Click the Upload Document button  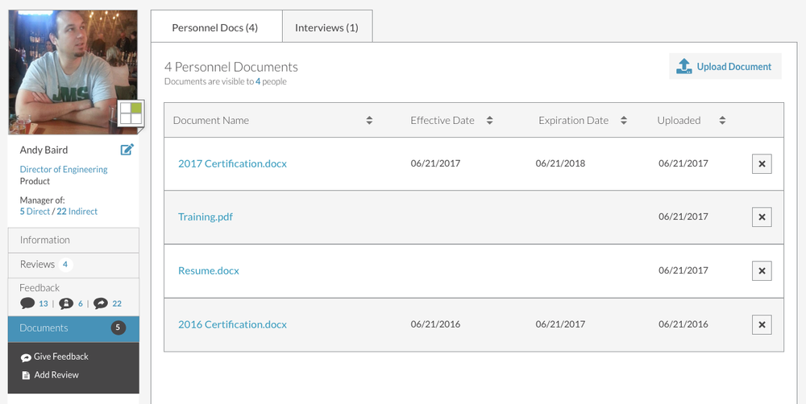[725, 66]
